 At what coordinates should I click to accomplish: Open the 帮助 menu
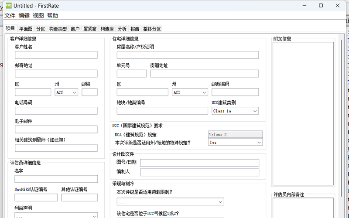[52, 16]
